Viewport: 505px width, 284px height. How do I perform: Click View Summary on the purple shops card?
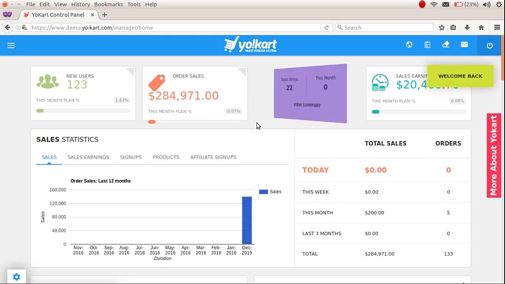tap(307, 105)
